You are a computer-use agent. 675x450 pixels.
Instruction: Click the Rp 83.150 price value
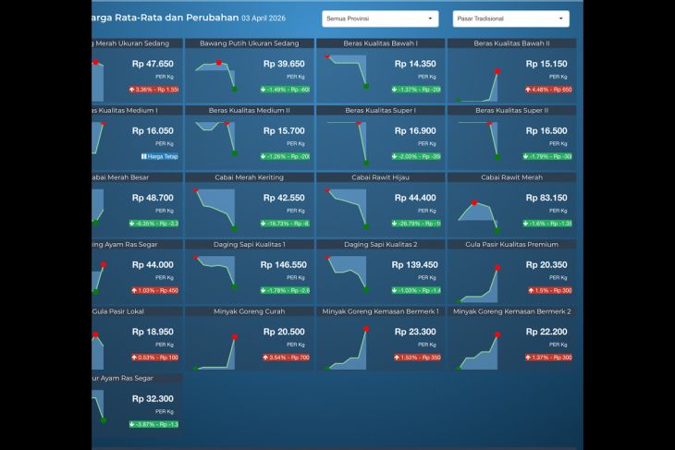click(x=547, y=198)
